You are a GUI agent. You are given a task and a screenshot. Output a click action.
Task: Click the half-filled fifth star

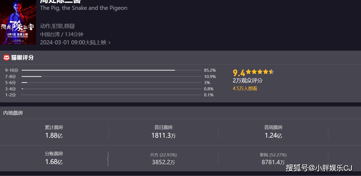click(x=271, y=72)
